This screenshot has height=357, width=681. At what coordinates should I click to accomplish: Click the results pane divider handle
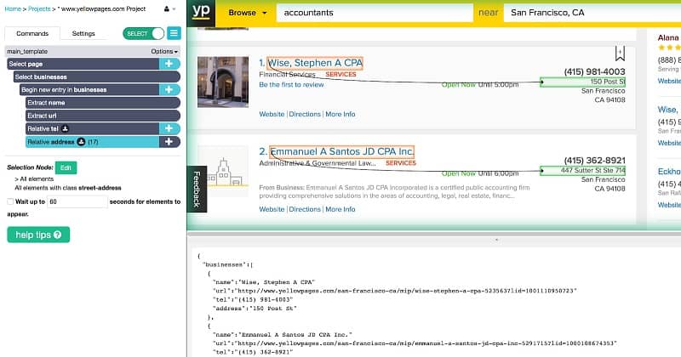pyautogui.click(x=496, y=240)
